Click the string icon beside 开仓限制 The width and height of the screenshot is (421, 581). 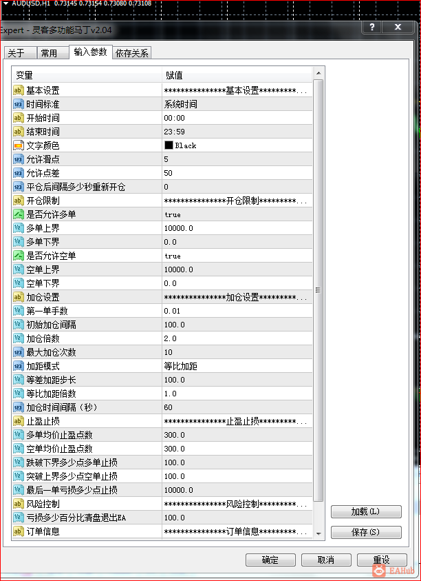[x=18, y=201]
